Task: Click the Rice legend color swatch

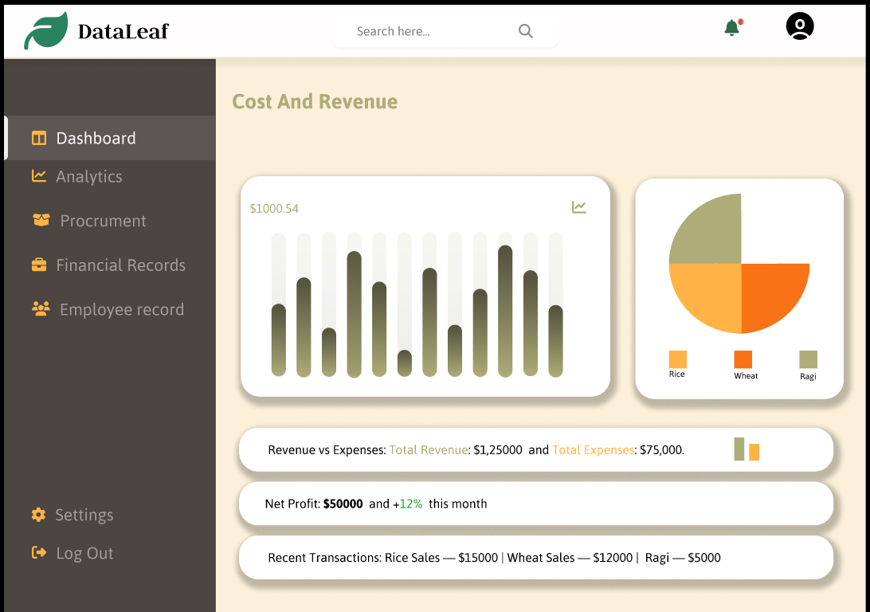Action: pyautogui.click(x=677, y=359)
